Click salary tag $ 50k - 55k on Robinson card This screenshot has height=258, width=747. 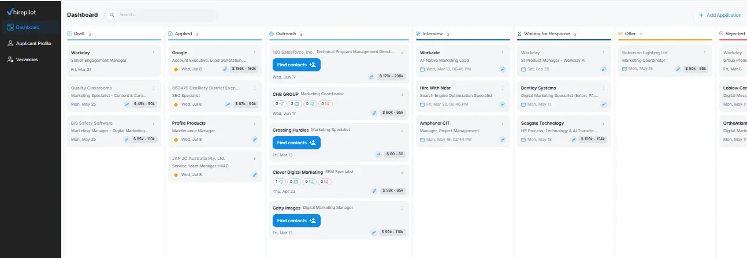pos(696,69)
